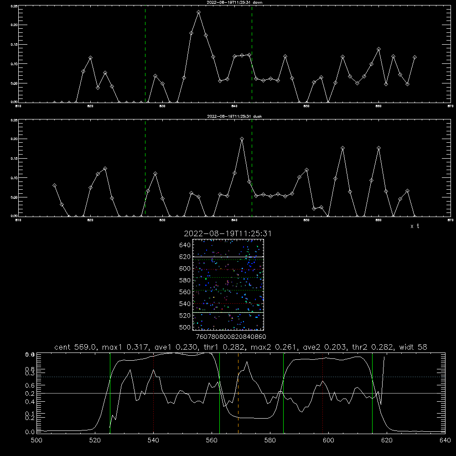Select the "widt 58" value in the stats header
This screenshot has height=456, width=456.
(413, 347)
